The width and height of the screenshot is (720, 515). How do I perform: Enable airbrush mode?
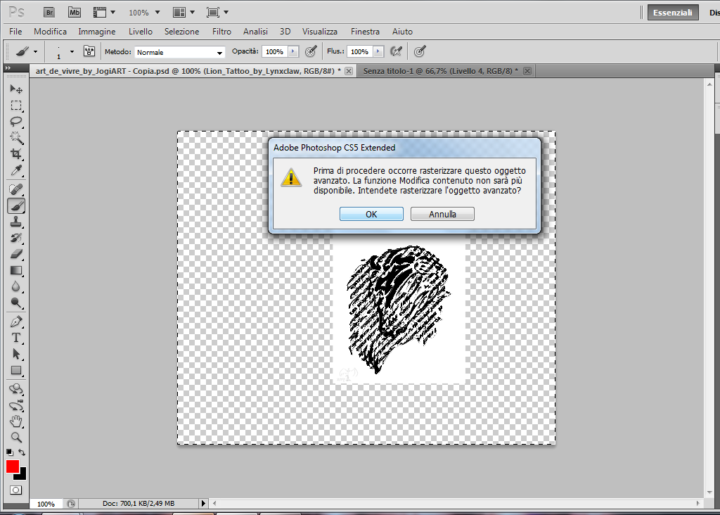396,51
